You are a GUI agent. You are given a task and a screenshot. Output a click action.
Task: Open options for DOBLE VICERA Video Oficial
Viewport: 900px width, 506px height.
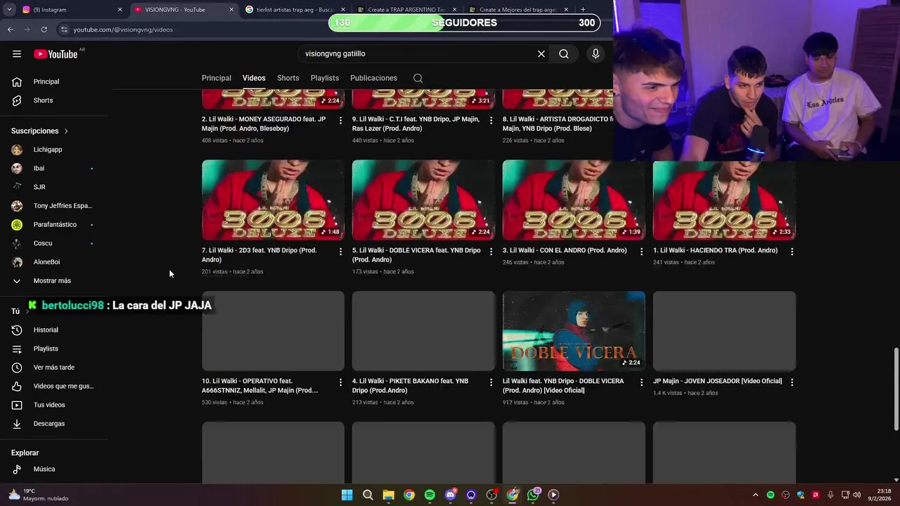click(x=641, y=382)
